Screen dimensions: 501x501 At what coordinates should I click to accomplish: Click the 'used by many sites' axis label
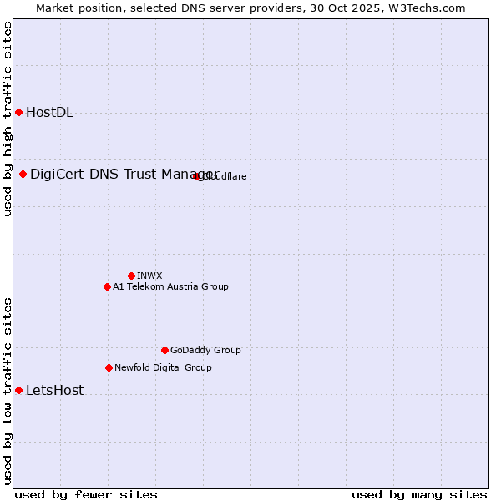(x=419, y=494)
